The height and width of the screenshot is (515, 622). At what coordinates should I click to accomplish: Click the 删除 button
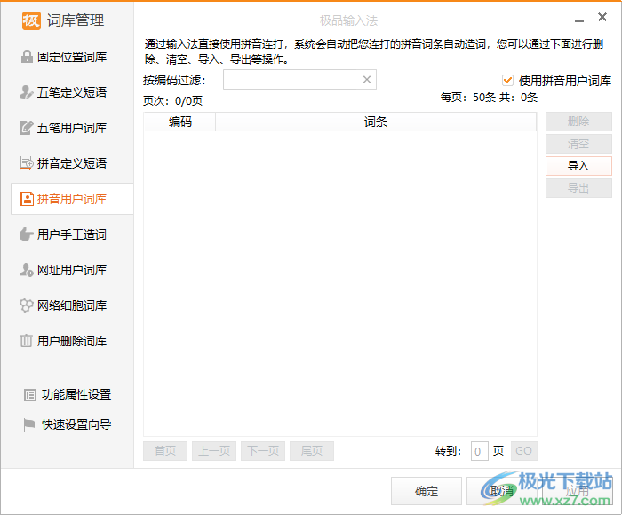(578, 122)
